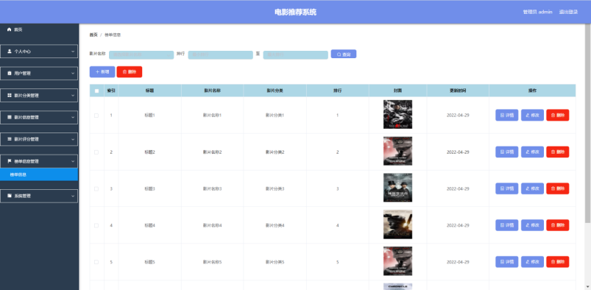Click the list icon of 影片评分管理
591x290 pixels.
(x=10, y=139)
